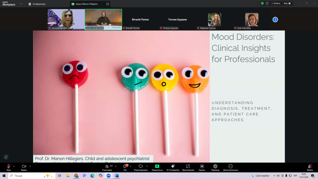
Task: Show next participants with the blue arrow
Action: [275, 20]
